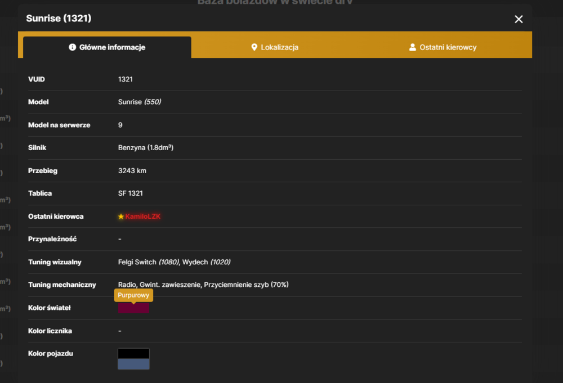Viewport: 563px width, 383px height.
Task: Click the info icon on Główne informacje
Action: coord(72,47)
